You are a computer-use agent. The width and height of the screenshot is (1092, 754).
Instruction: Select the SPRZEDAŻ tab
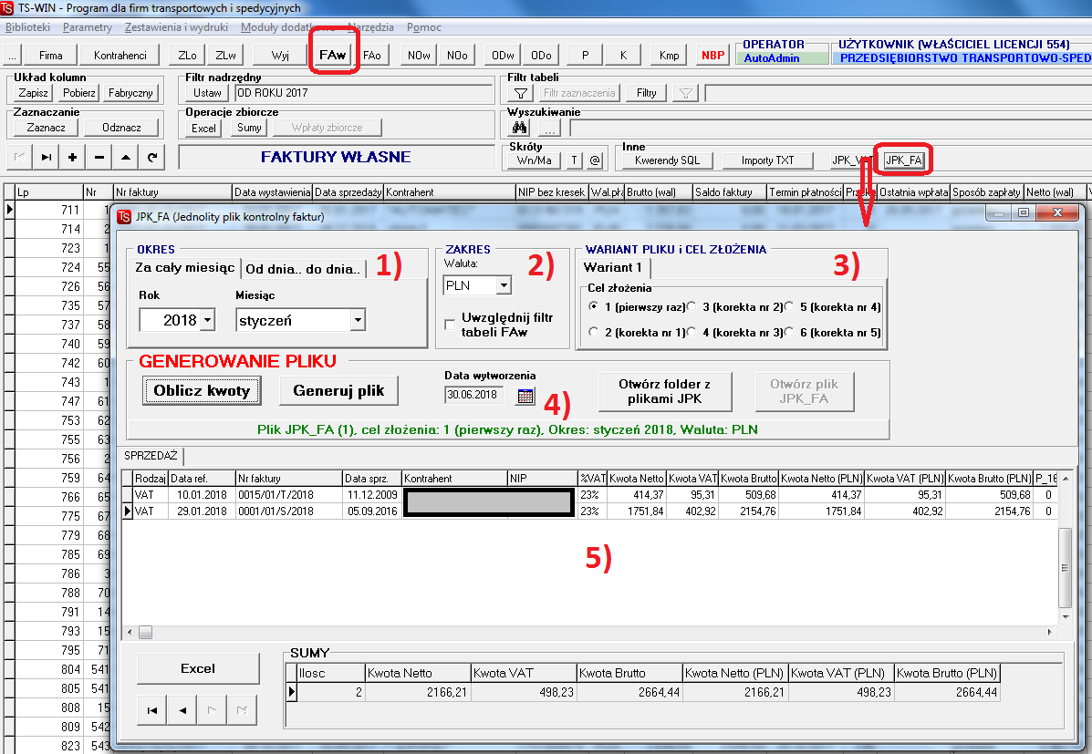tap(151, 455)
